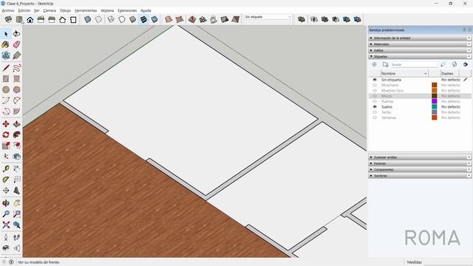Expand the Escenas panel
Viewport: 473px width, 266px height.
click(x=420, y=163)
